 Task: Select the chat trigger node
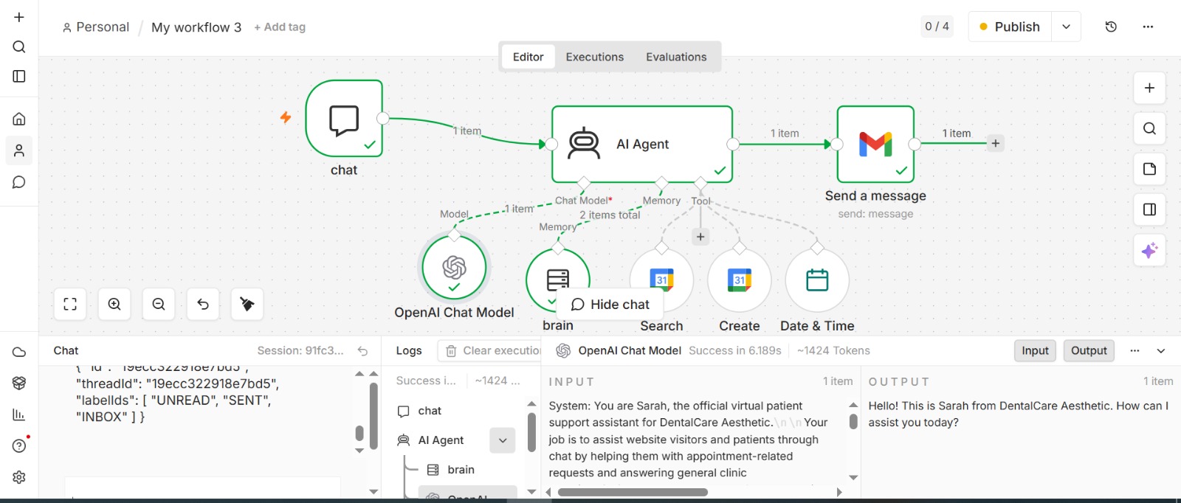pyautogui.click(x=344, y=119)
